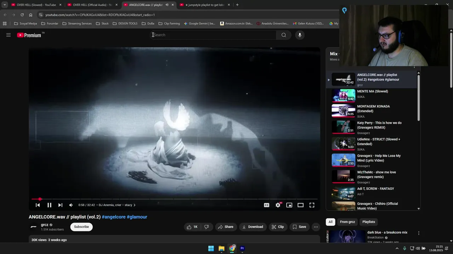Mute ANGELCORE tab via speaker icon

[167, 5]
